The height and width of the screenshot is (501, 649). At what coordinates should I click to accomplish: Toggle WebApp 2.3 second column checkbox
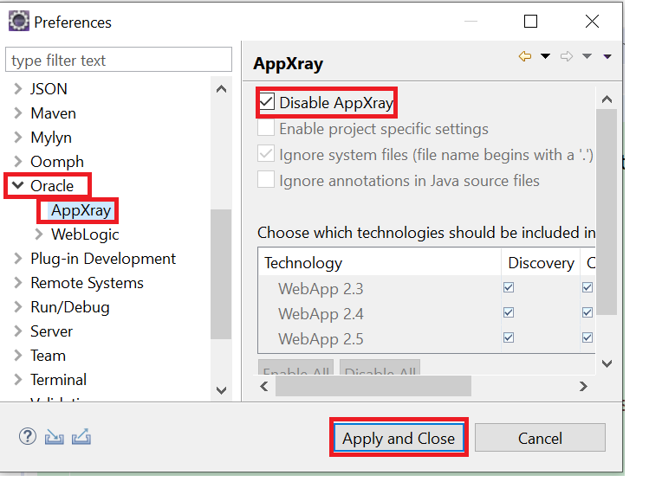(x=587, y=287)
